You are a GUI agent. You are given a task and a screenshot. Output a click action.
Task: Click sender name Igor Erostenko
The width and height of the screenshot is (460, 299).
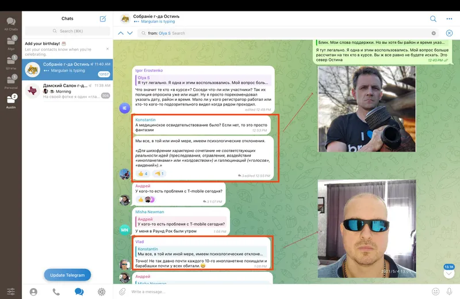(x=149, y=70)
